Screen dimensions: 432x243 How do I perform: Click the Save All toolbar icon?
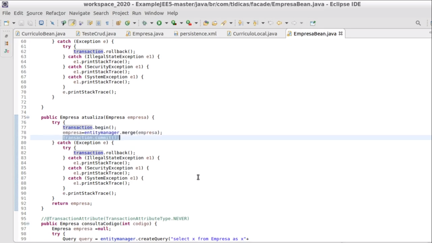click(x=30, y=23)
